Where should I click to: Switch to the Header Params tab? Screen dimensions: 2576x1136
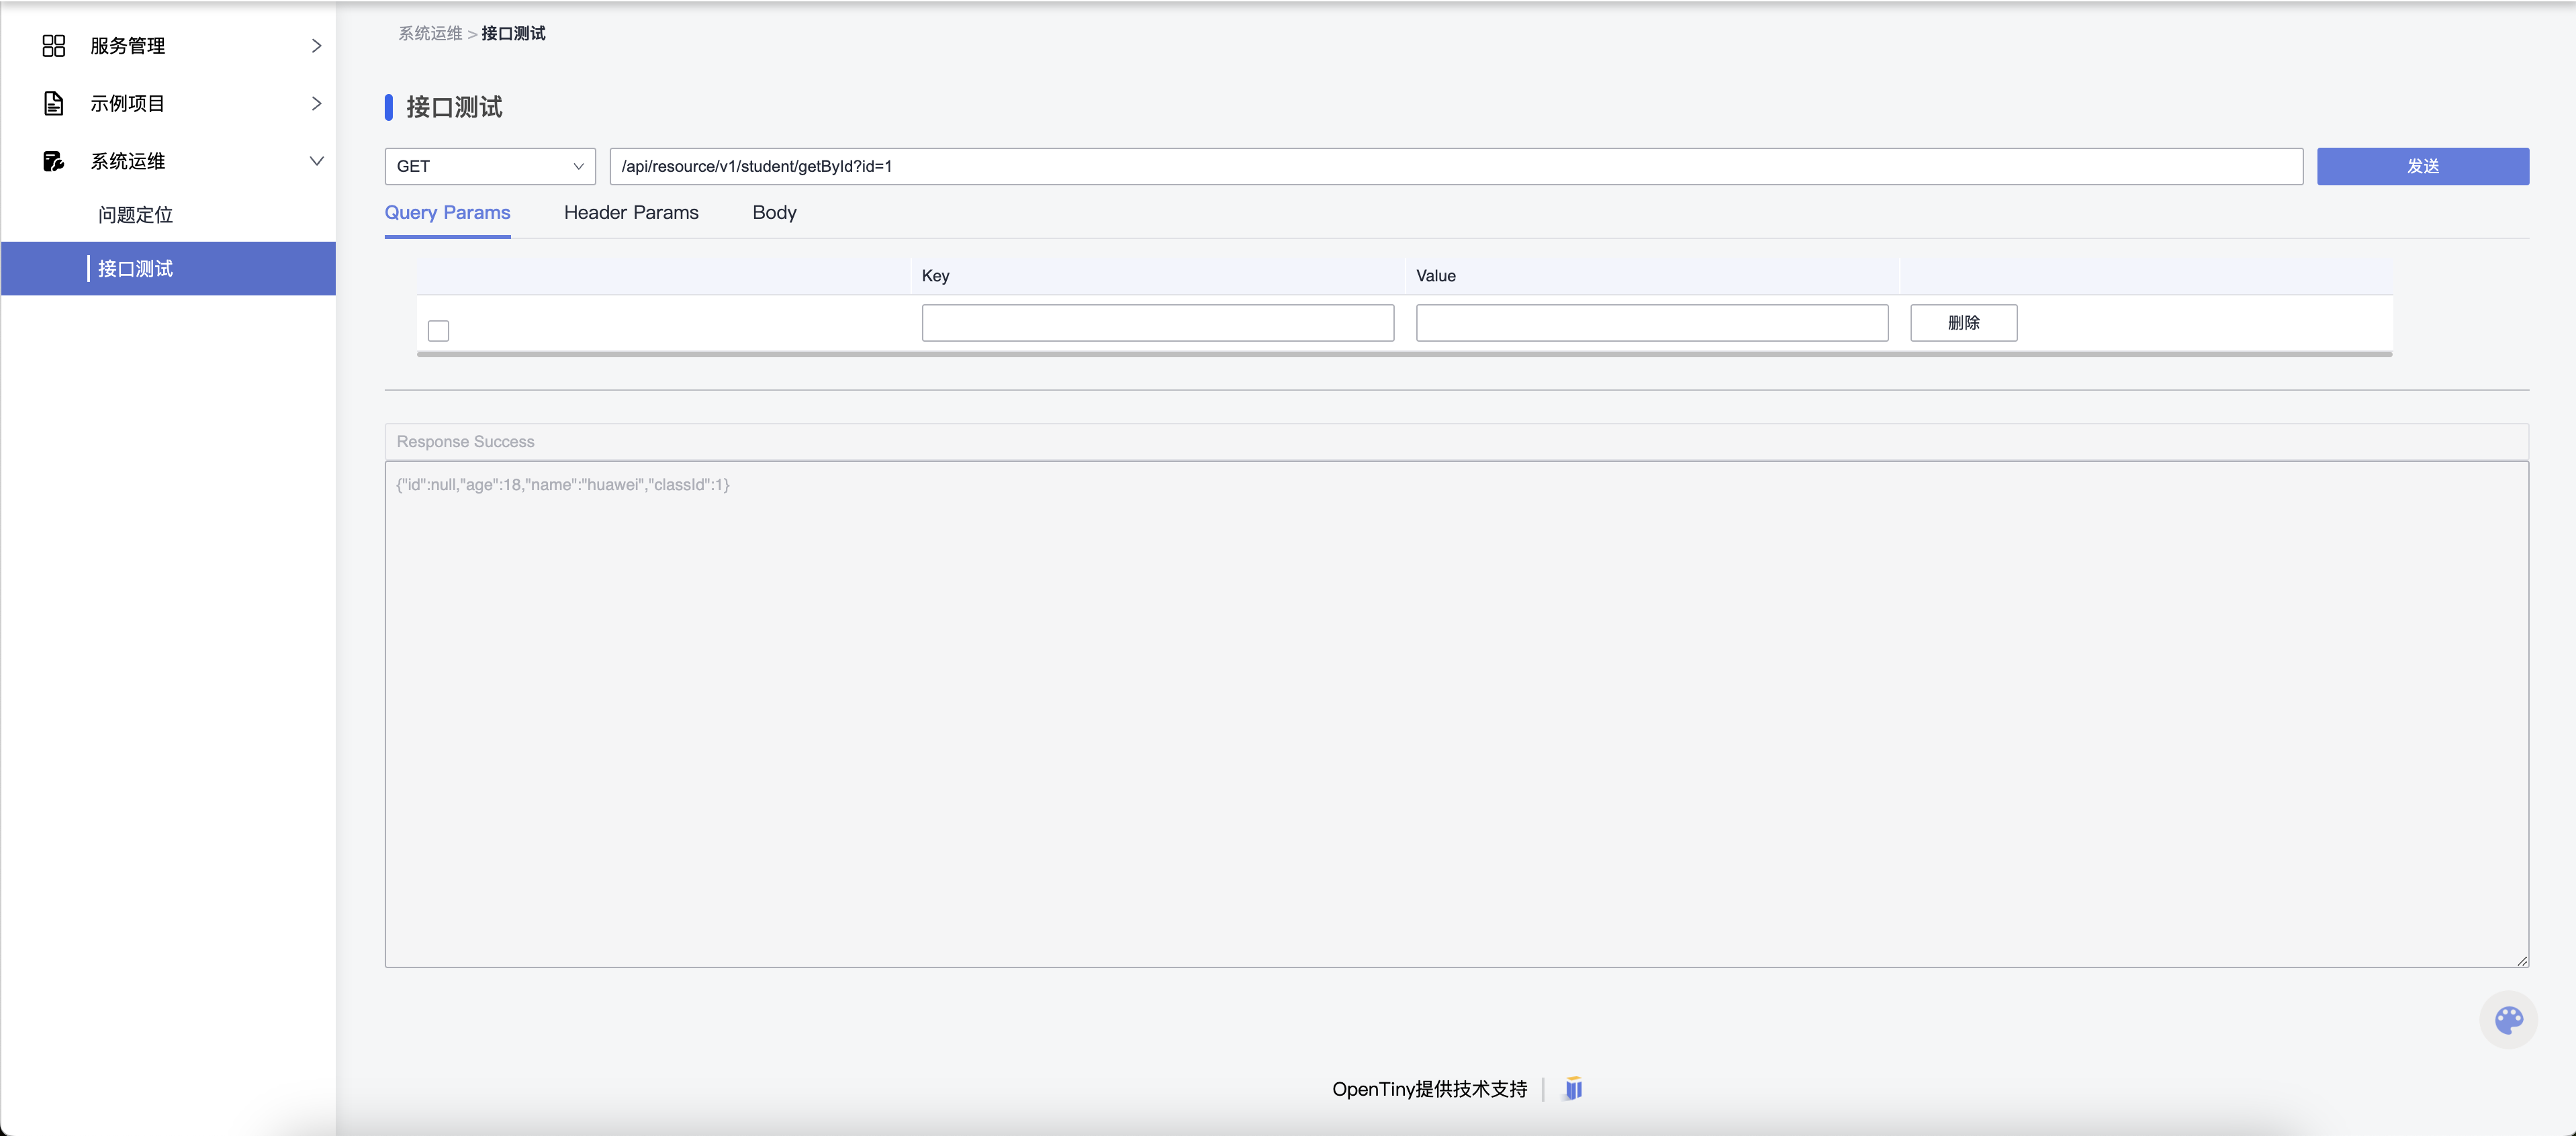[x=631, y=213]
